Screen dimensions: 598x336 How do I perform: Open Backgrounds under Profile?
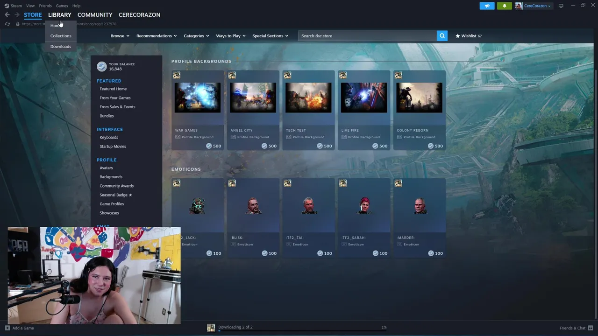[x=111, y=177]
